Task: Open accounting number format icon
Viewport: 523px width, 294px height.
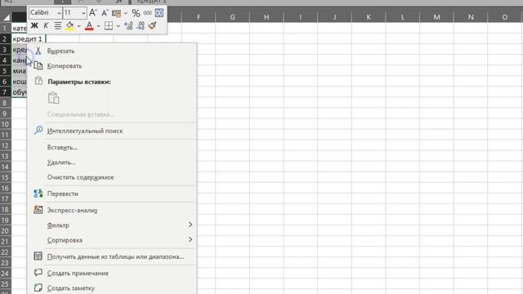Action: [x=116, y=13]
